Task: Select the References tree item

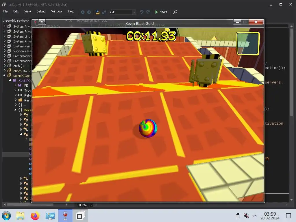Action: [x=27, y=95]
